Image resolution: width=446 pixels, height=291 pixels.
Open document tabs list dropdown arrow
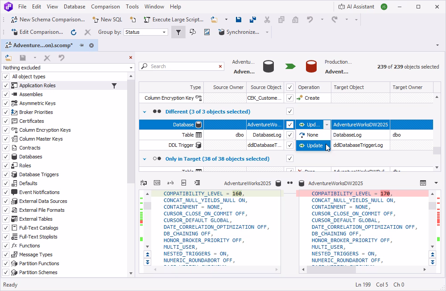pos(438,45)
